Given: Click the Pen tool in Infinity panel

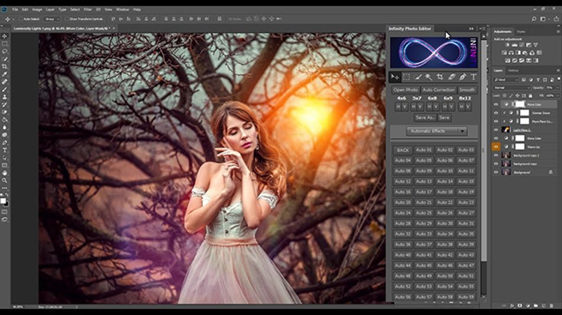Looking at the screenshot, I should point(462,77).
